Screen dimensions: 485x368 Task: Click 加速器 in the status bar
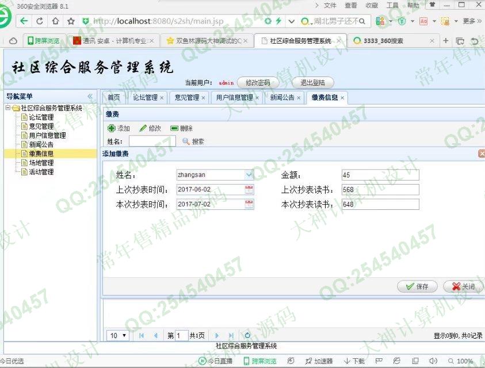pyautogui.click(x=319, y=361)
